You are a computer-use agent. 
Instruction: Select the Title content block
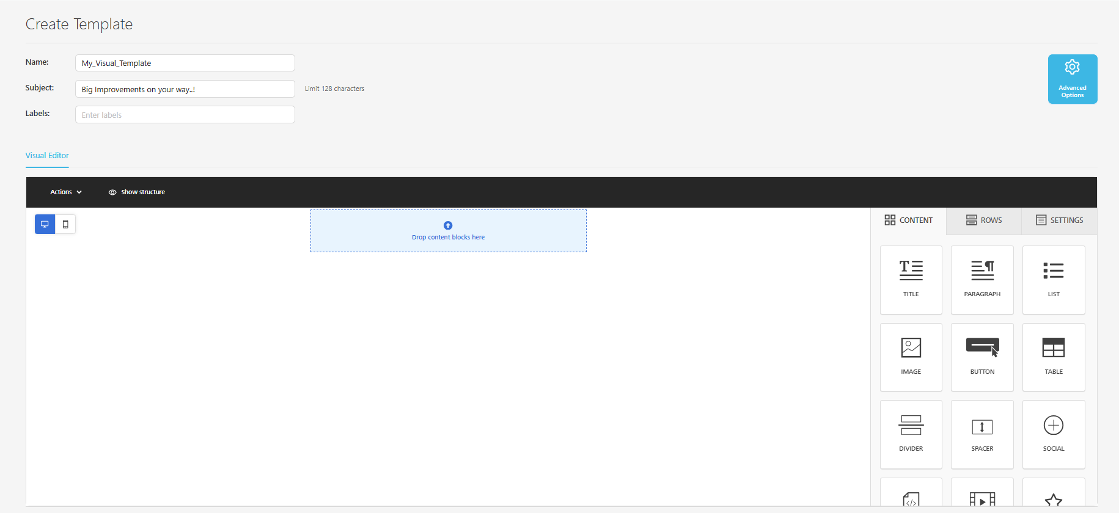[911, 280]
